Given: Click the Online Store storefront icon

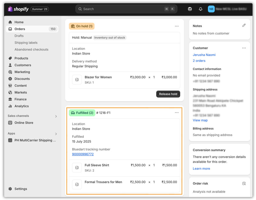Looking at the screenshot, I should tap(10, 123).
